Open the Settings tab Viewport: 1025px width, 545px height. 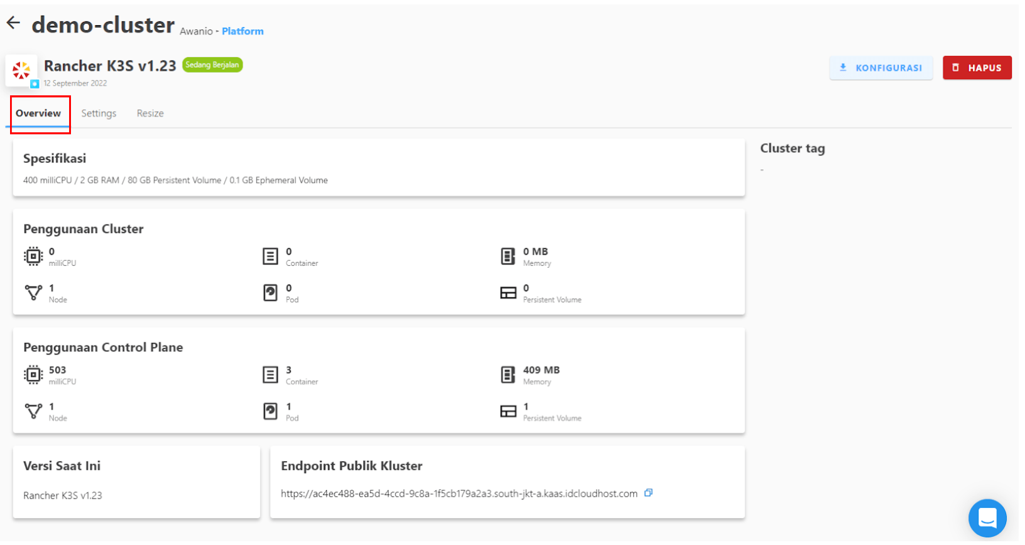pyautogui.click(x=99, y=114)
